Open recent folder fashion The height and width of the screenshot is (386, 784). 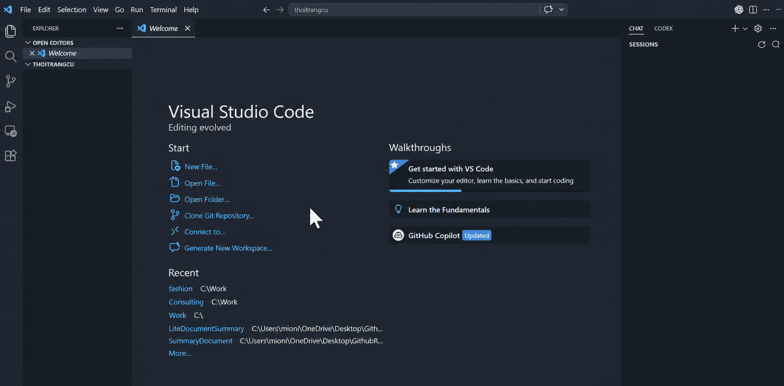click(x=181, y=289)
